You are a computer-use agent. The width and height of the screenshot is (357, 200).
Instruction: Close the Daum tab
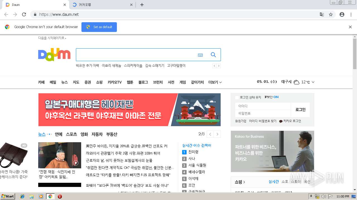(65, 5)
